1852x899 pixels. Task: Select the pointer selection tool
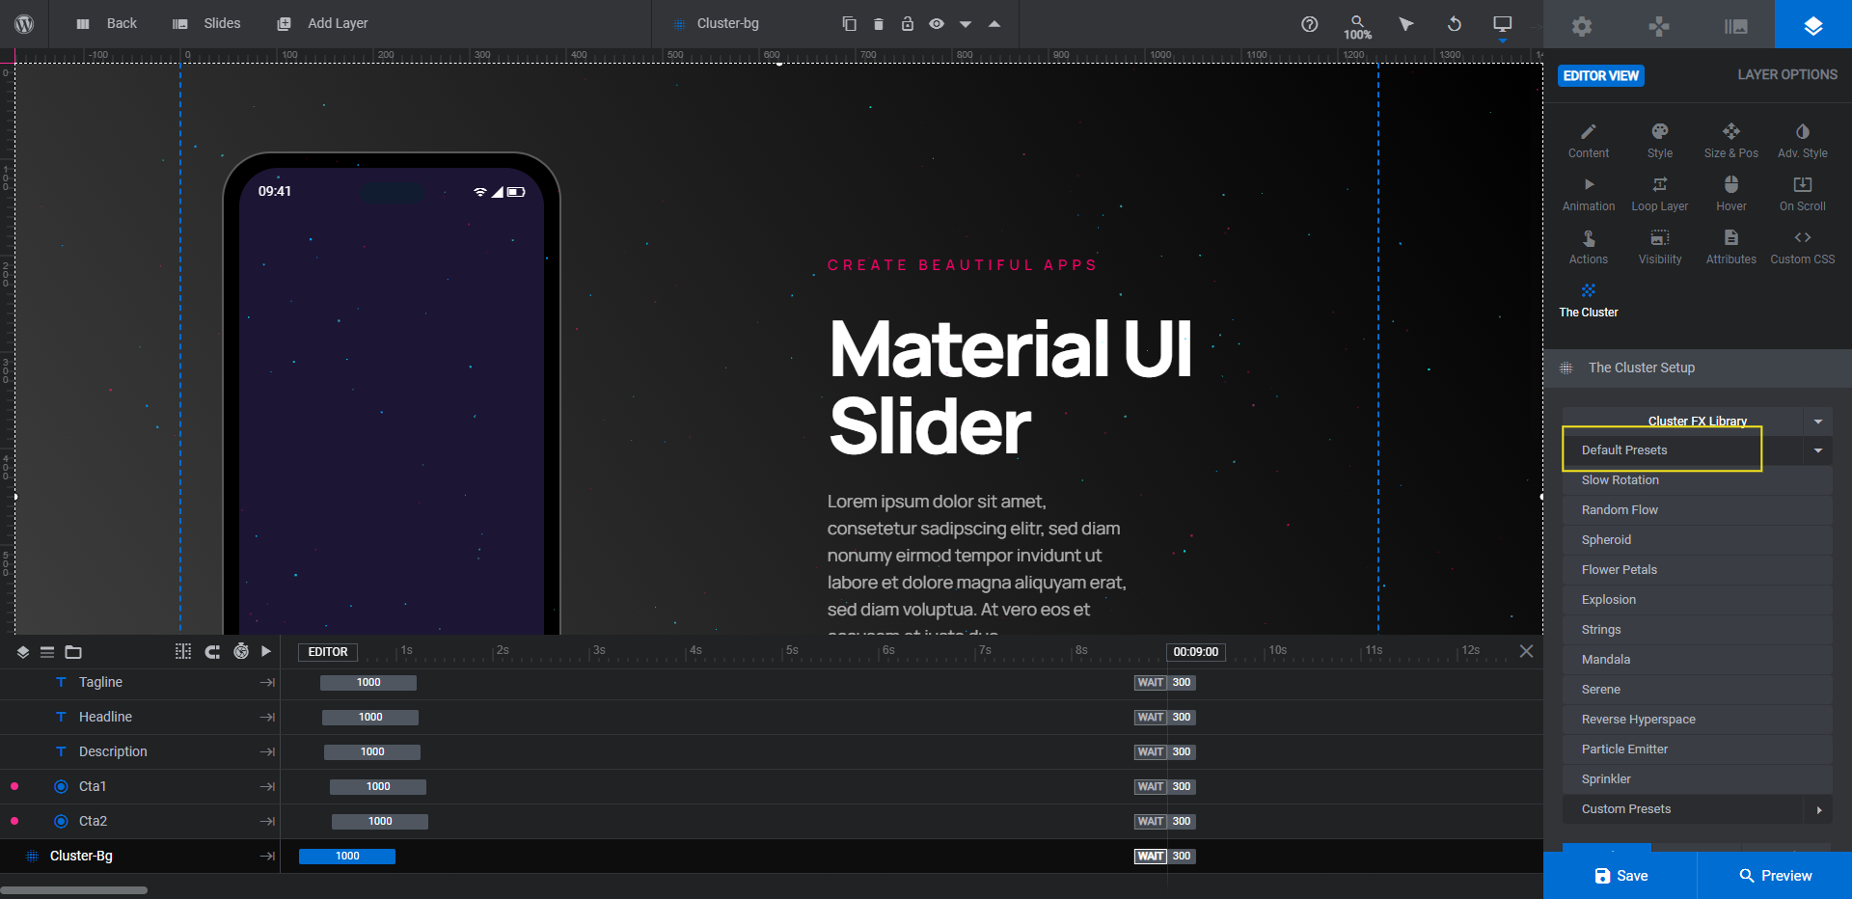[x=1406, y=24]
